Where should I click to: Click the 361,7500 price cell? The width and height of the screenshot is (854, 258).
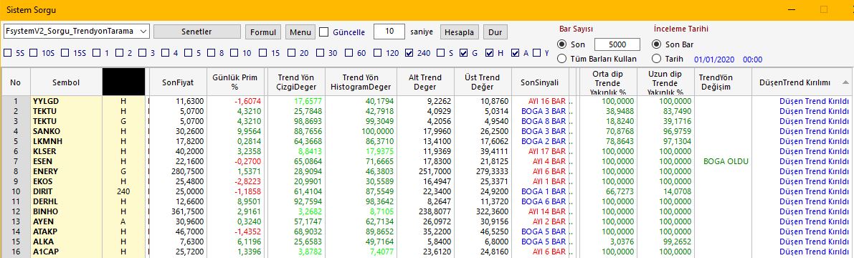click(x=178, y=211)
